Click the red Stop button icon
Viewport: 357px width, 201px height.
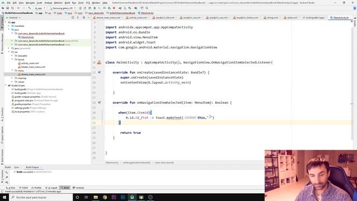(x=114, y=8)
